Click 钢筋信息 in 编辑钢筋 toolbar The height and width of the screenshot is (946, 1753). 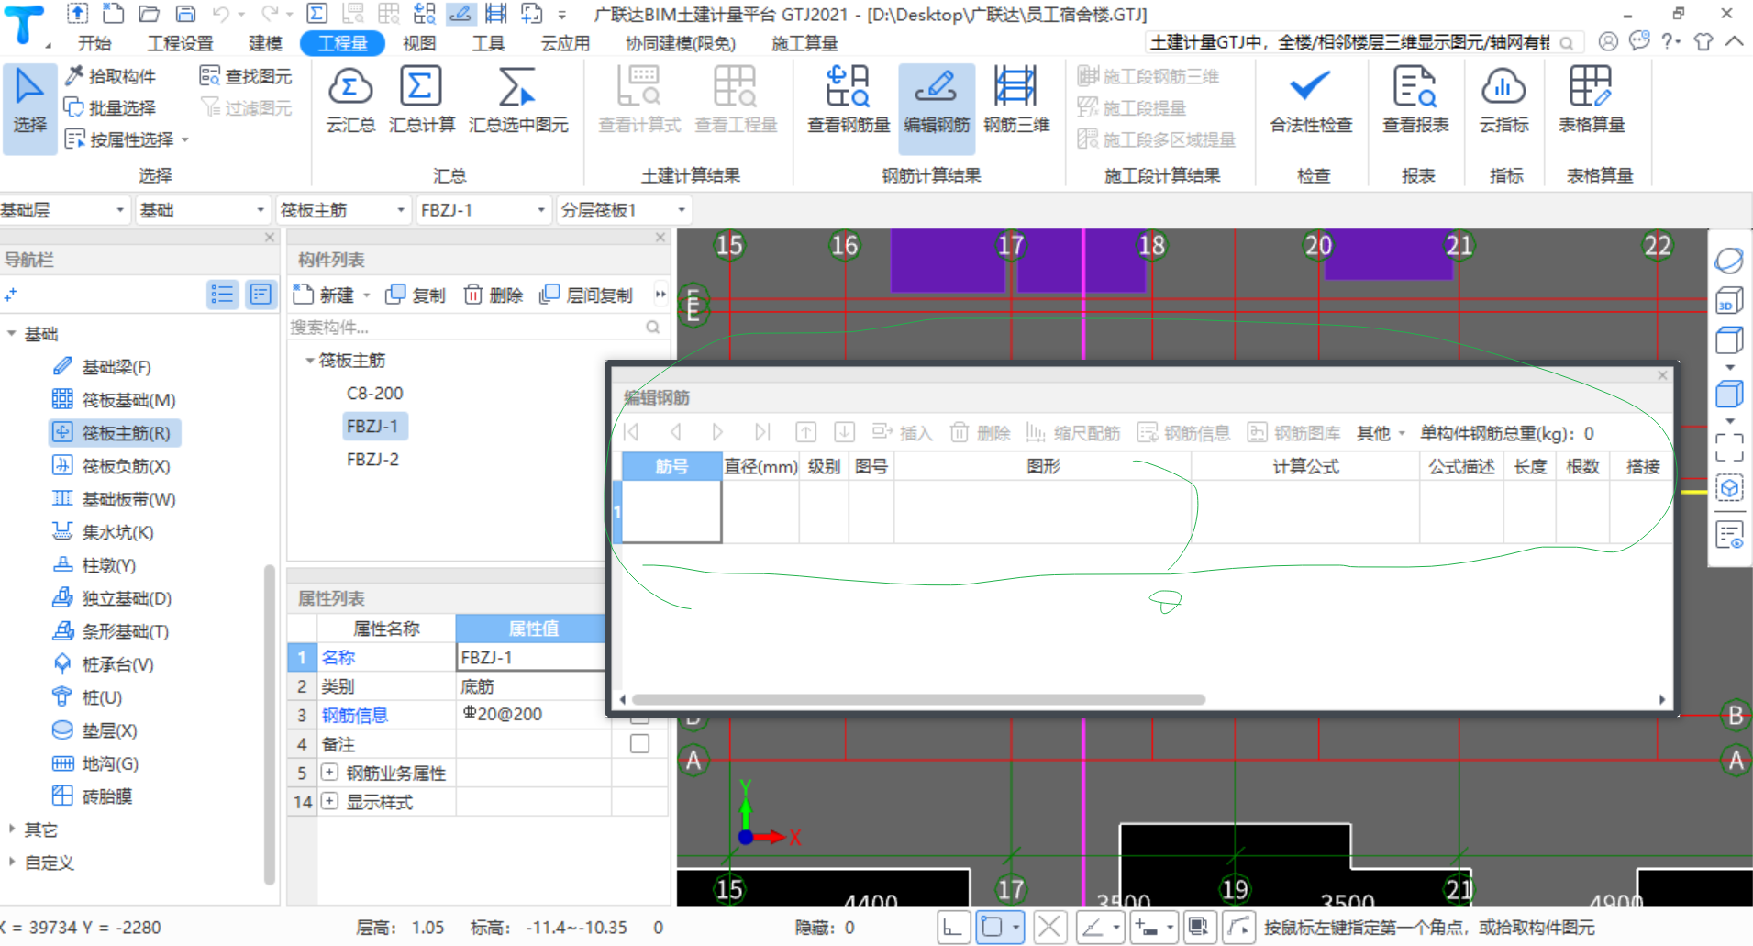tap(1183, 432)
